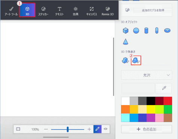
Task: Choose the brown color swatch
Action: point(168,118)
